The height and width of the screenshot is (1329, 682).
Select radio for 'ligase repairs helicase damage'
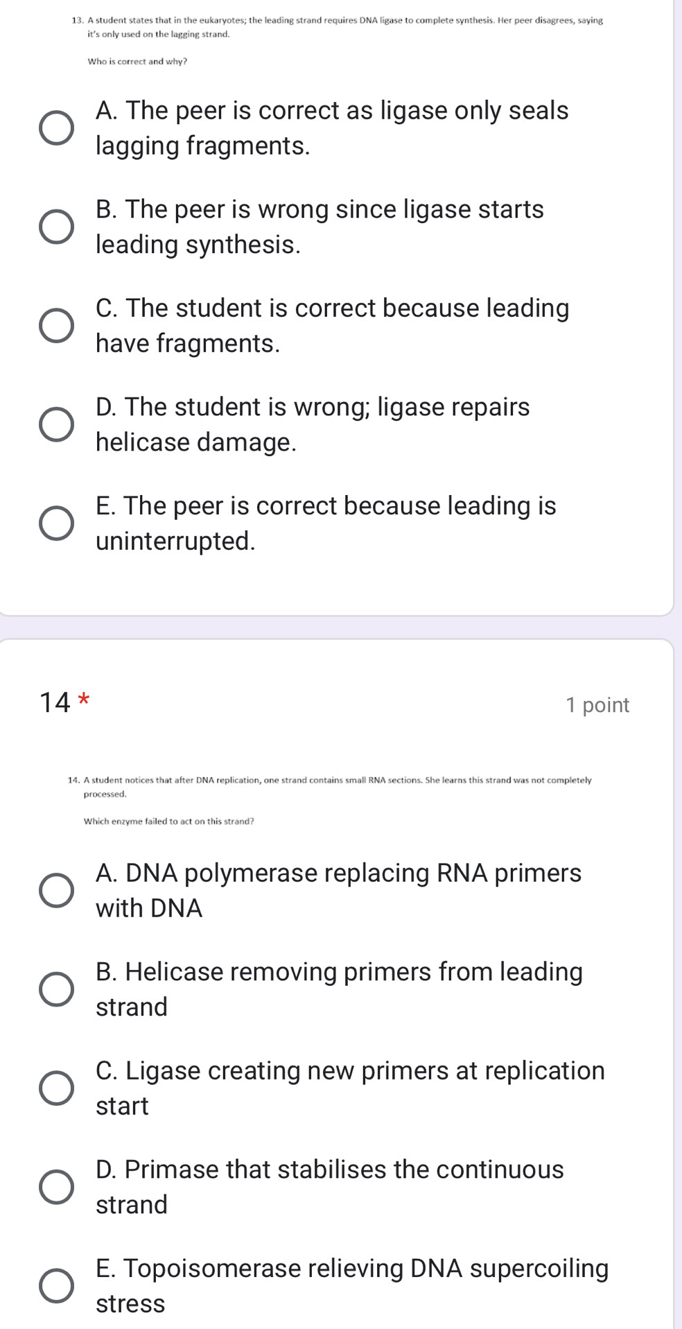(56, 425)
